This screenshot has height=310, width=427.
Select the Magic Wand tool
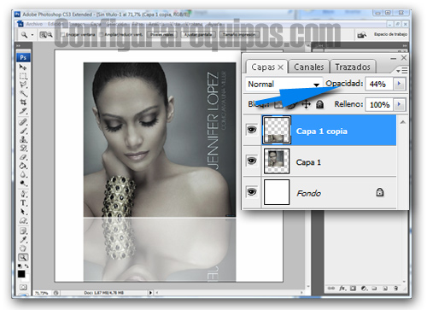click(23, 93)
